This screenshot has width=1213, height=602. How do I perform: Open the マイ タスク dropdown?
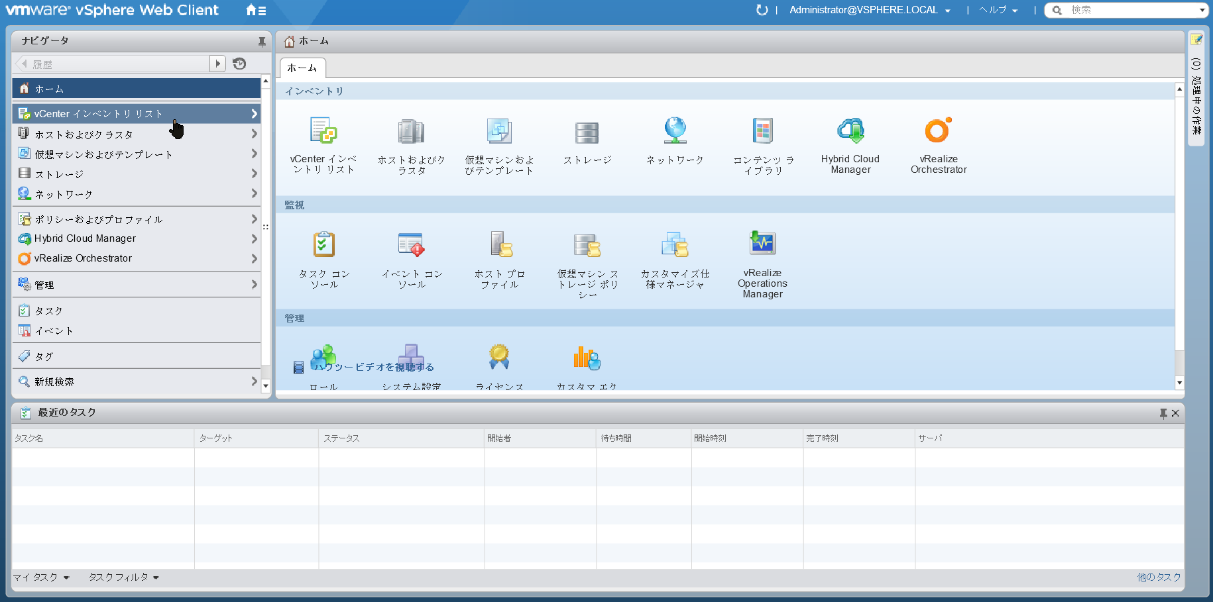click(x=41, y=577)
